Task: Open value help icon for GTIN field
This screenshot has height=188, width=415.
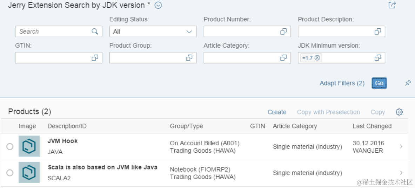Action: 95,58
